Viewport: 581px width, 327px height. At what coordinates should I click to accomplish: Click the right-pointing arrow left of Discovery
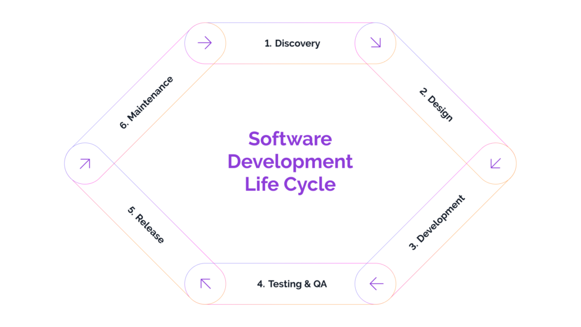[x=205, y=43]
